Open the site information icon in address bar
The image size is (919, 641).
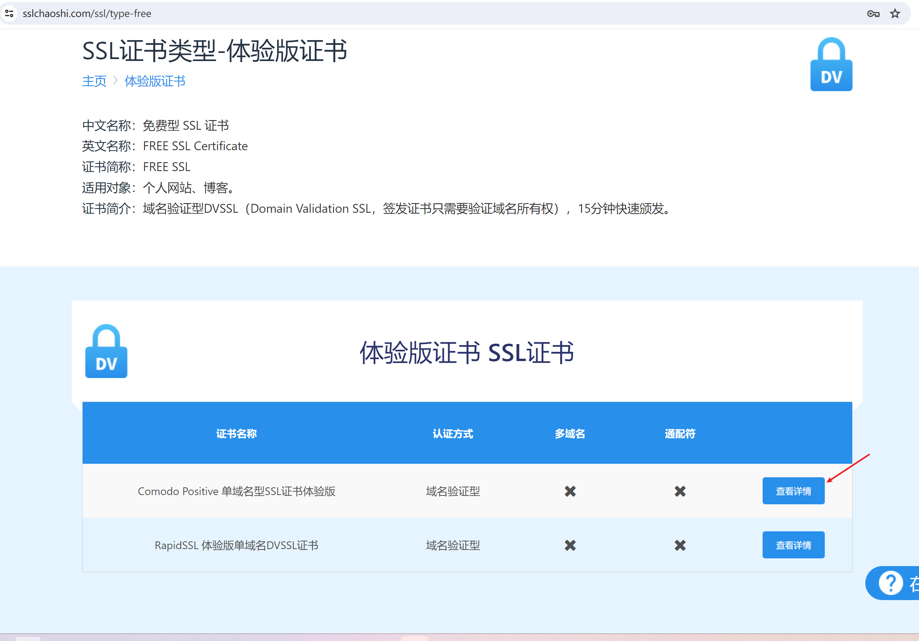point(10,14)
